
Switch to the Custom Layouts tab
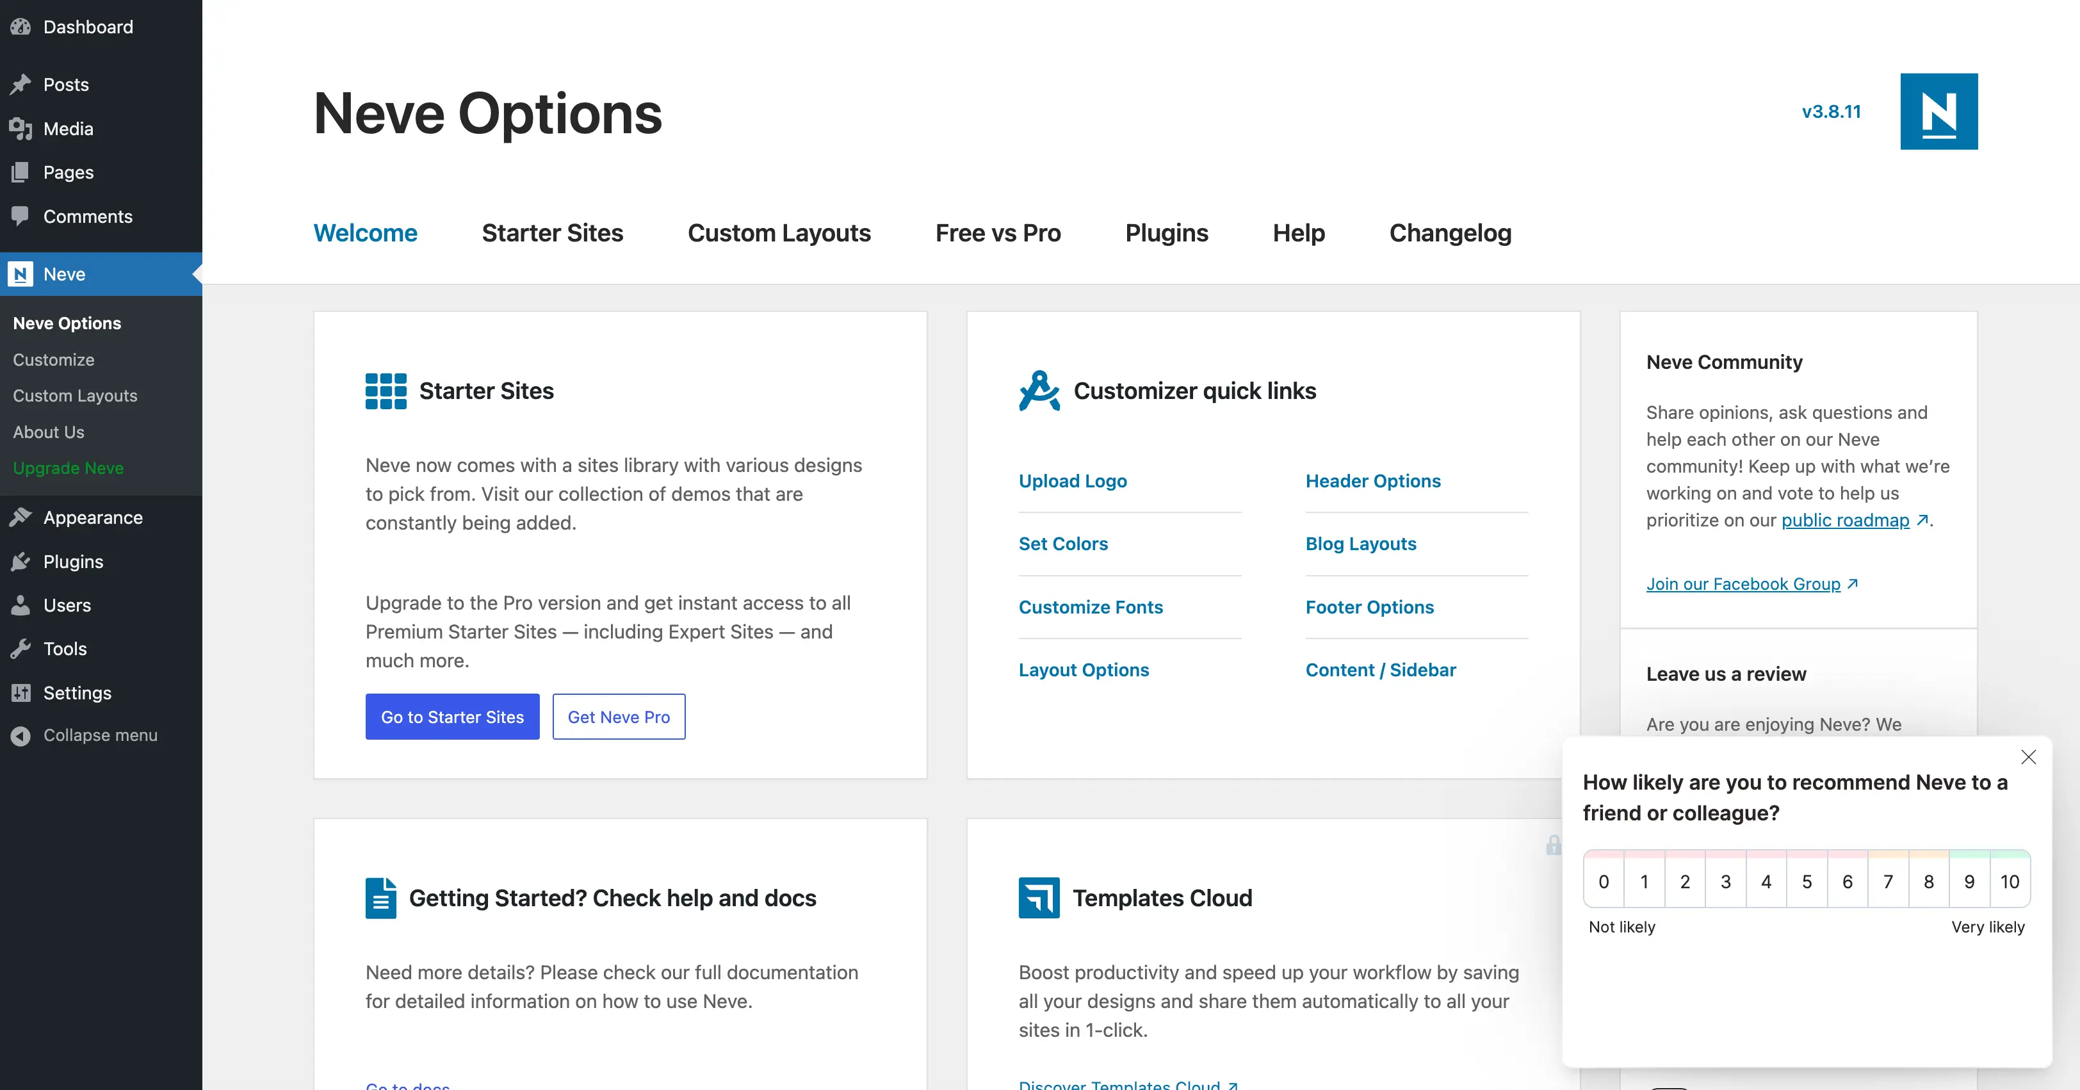(779, 232)
